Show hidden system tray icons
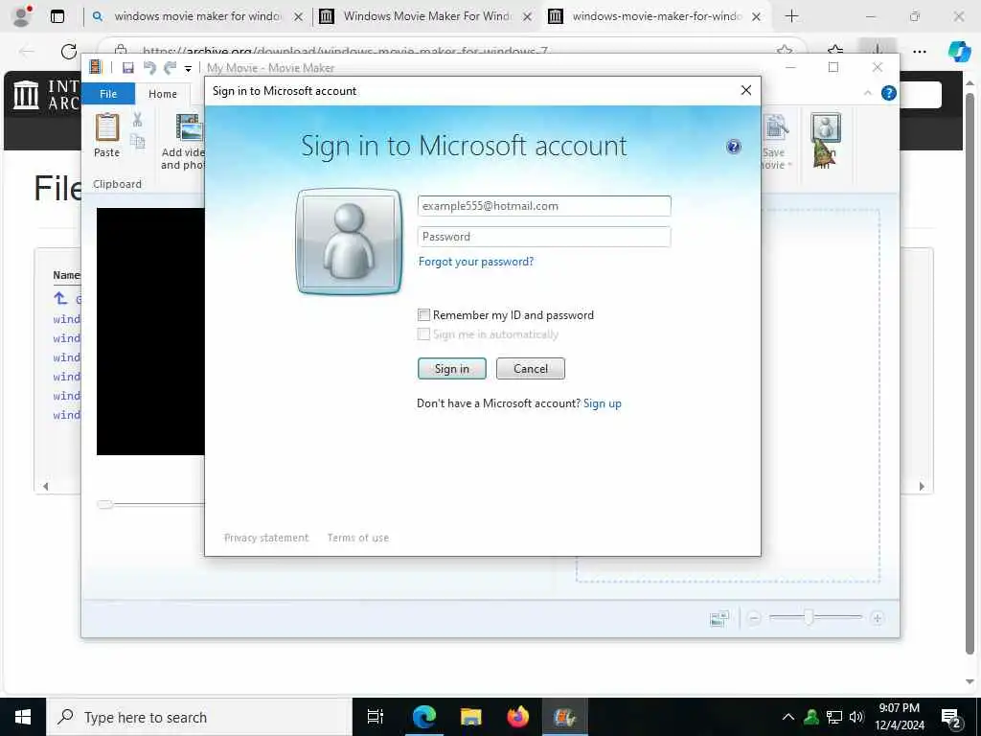 (788, 717)
